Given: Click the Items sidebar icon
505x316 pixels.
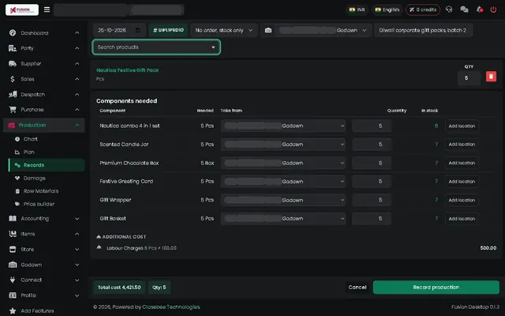Looking at the screenshot, I should (x=13, y=234).
